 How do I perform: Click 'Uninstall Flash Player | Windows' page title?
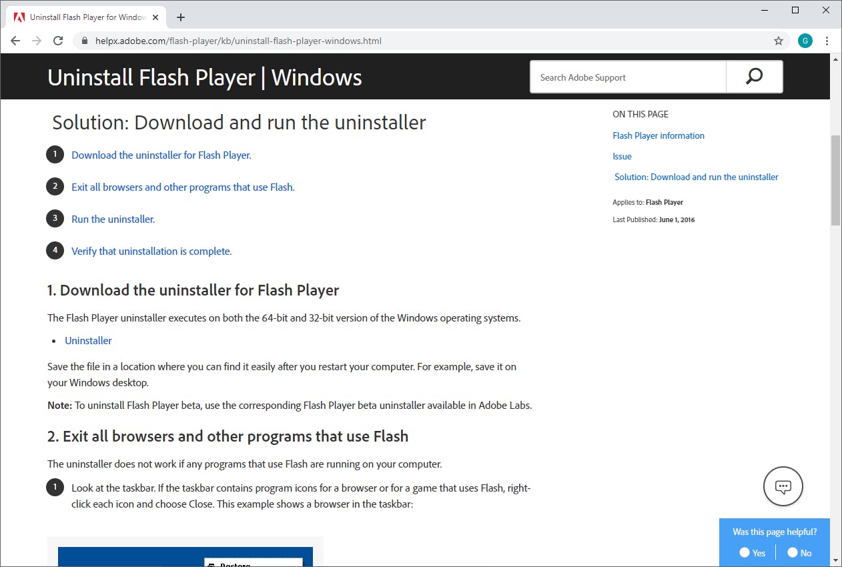205,77
